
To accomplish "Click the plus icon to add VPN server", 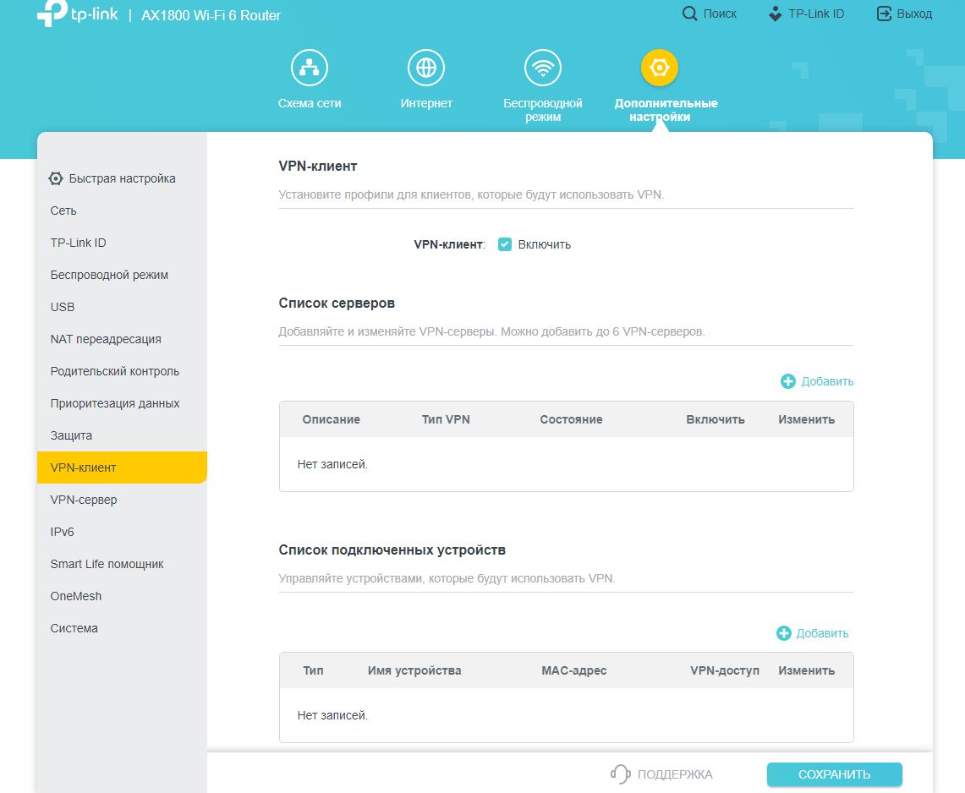I will point(788,381).
